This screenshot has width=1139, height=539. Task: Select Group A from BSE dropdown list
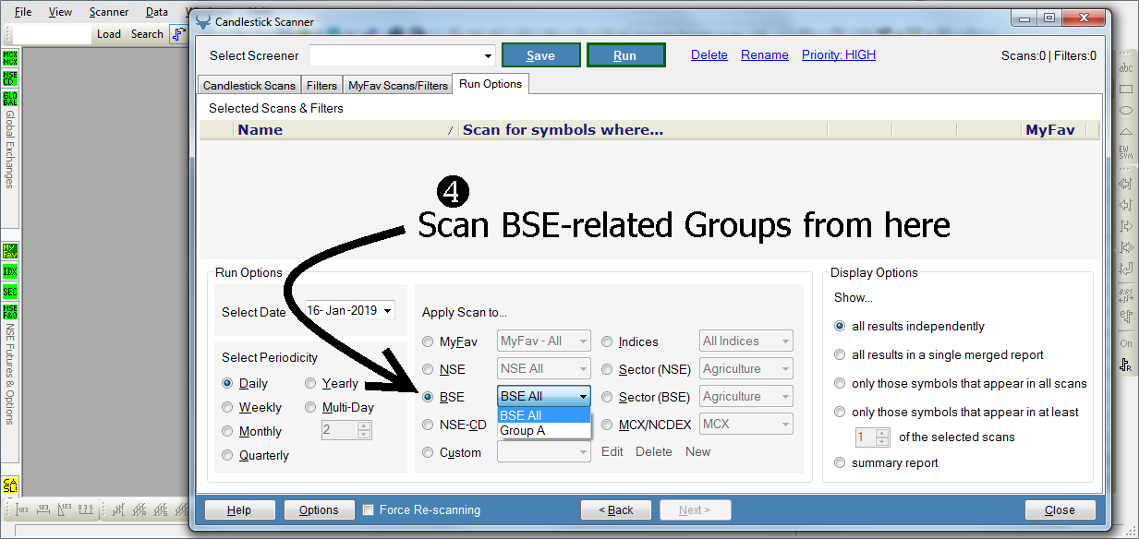544,430
